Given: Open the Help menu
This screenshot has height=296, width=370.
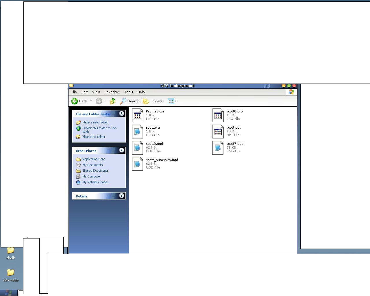Looking at the screenshot, I should pyautogui.click(x=141, y=92).
